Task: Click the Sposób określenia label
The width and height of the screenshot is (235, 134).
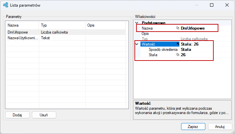Action: (163, 50)
